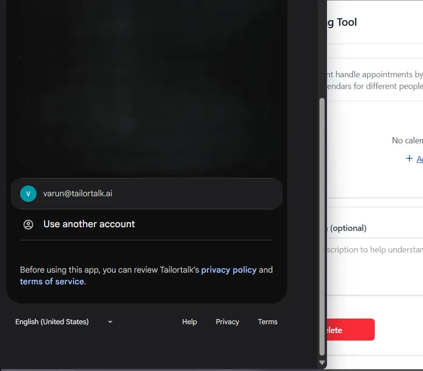Open Google's Privacy page
Screen dimensions: 423x371
point(227,322)
